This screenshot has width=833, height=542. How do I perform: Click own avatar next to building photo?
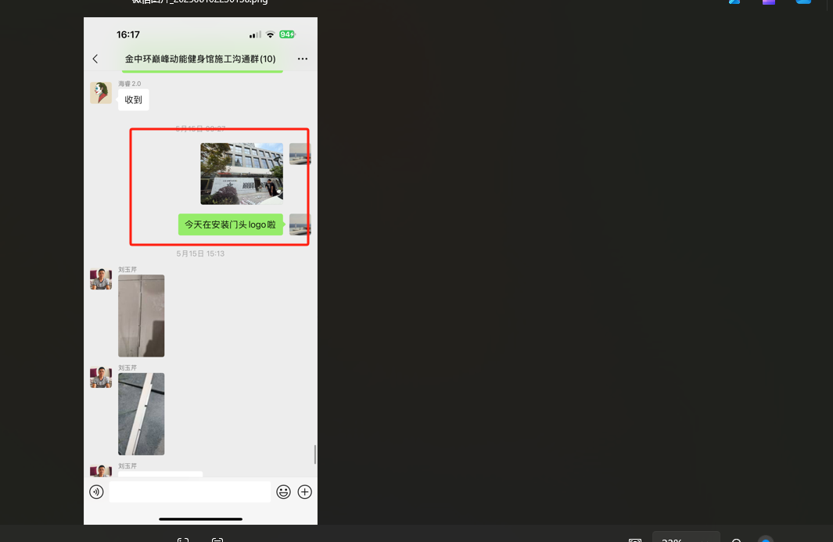coord(300,154)
